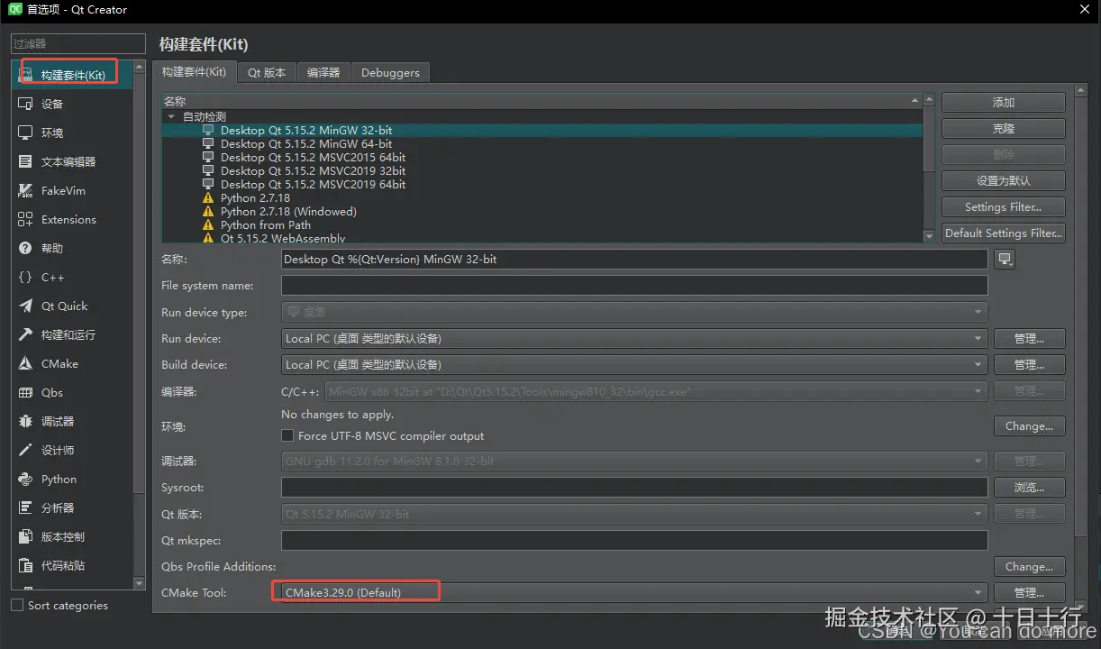Image resolution: width=1101 pixels, height=649 pixels.
Task: Select the CMake triangle icon
Action: tap(25, 363)
